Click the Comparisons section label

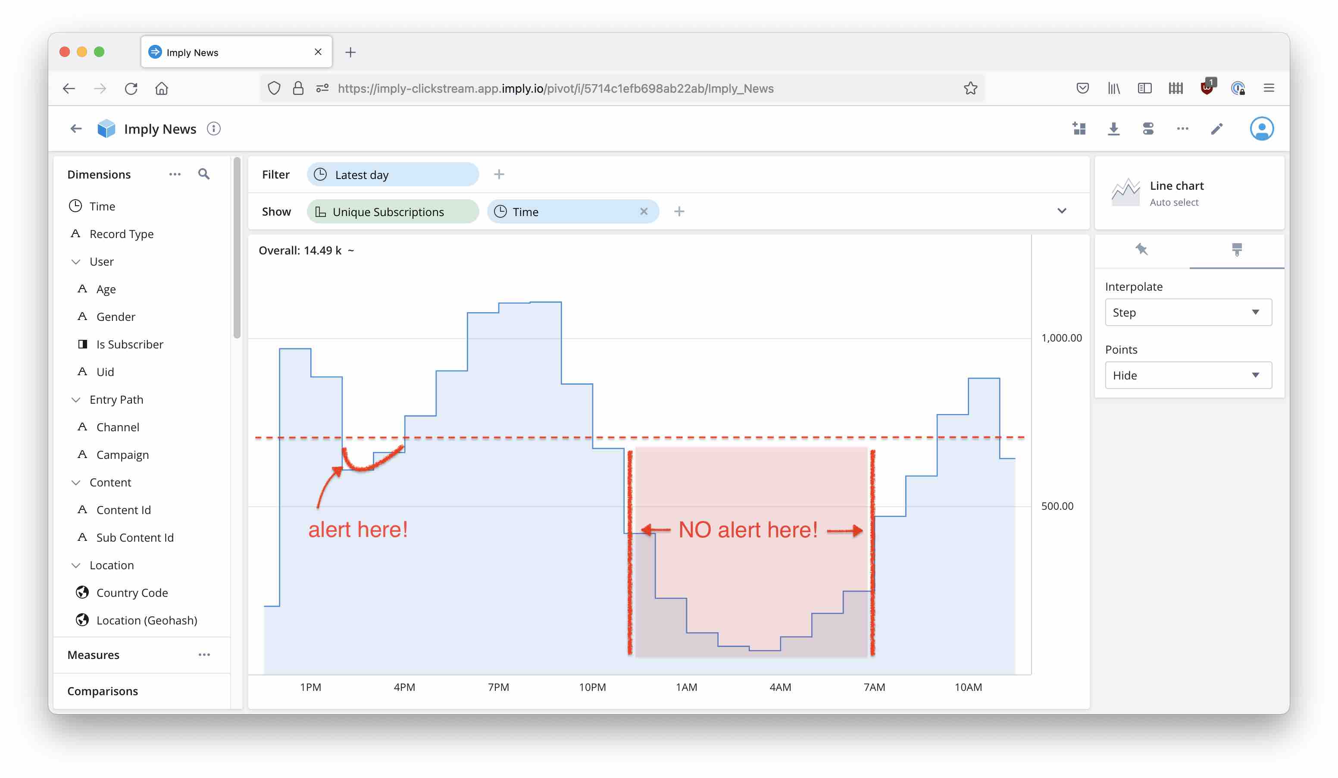tap(101, 690)
